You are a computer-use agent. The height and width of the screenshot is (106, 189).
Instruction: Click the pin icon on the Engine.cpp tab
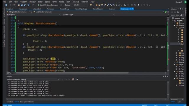(x=130, y=9)
